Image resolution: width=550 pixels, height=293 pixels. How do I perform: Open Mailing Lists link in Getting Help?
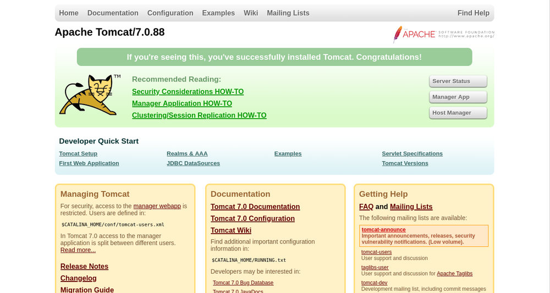click(x=411, y=207)
